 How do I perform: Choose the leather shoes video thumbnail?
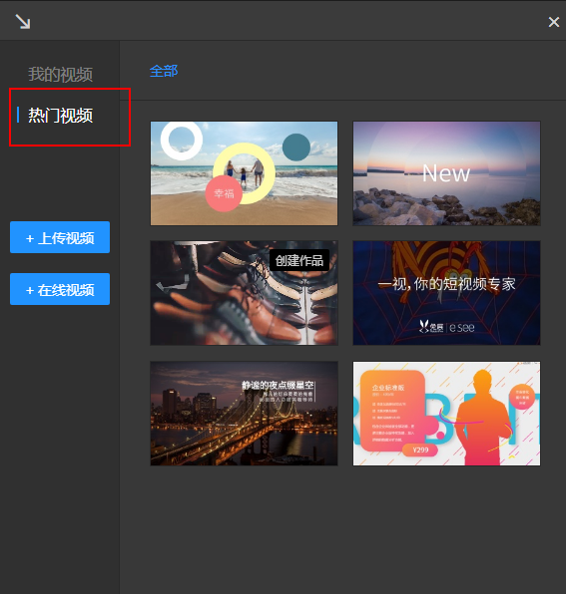coord(244,293)
